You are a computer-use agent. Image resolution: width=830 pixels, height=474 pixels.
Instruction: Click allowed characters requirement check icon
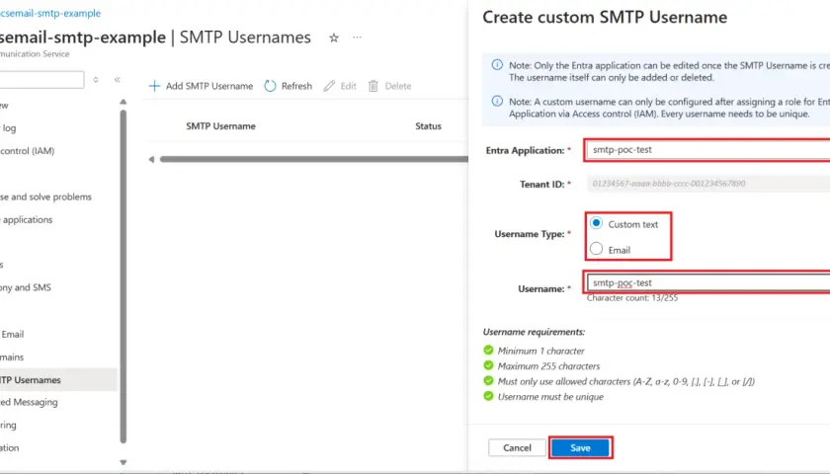click(x=488, y=381)
